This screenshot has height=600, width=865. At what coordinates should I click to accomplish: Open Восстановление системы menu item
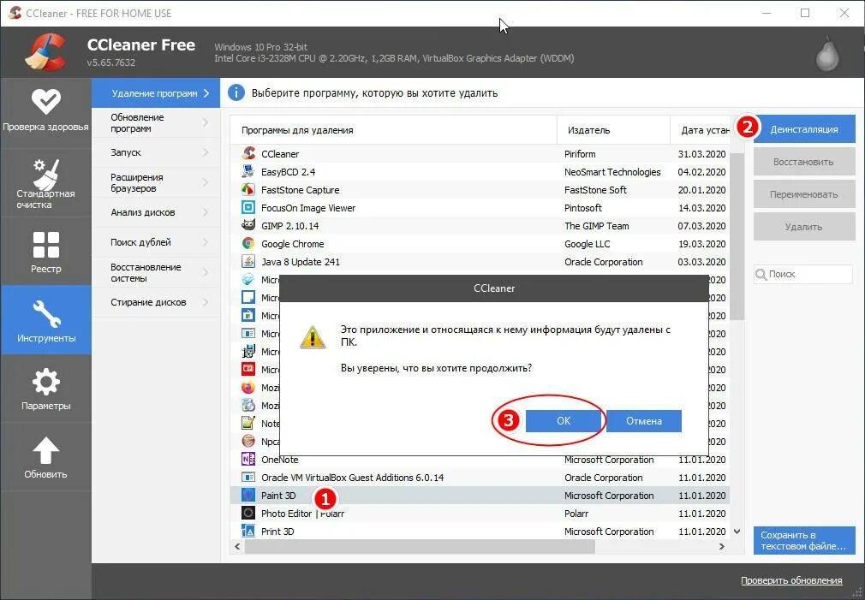[156, 272]
